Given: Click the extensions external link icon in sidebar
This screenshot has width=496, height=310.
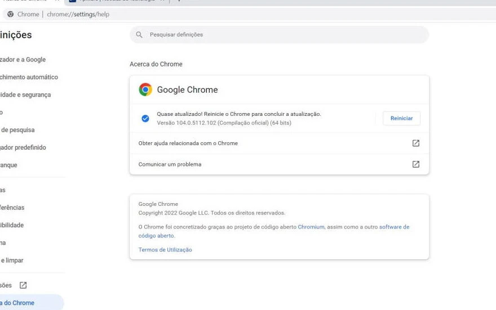Looking at the screenshot, I should 23,285.
